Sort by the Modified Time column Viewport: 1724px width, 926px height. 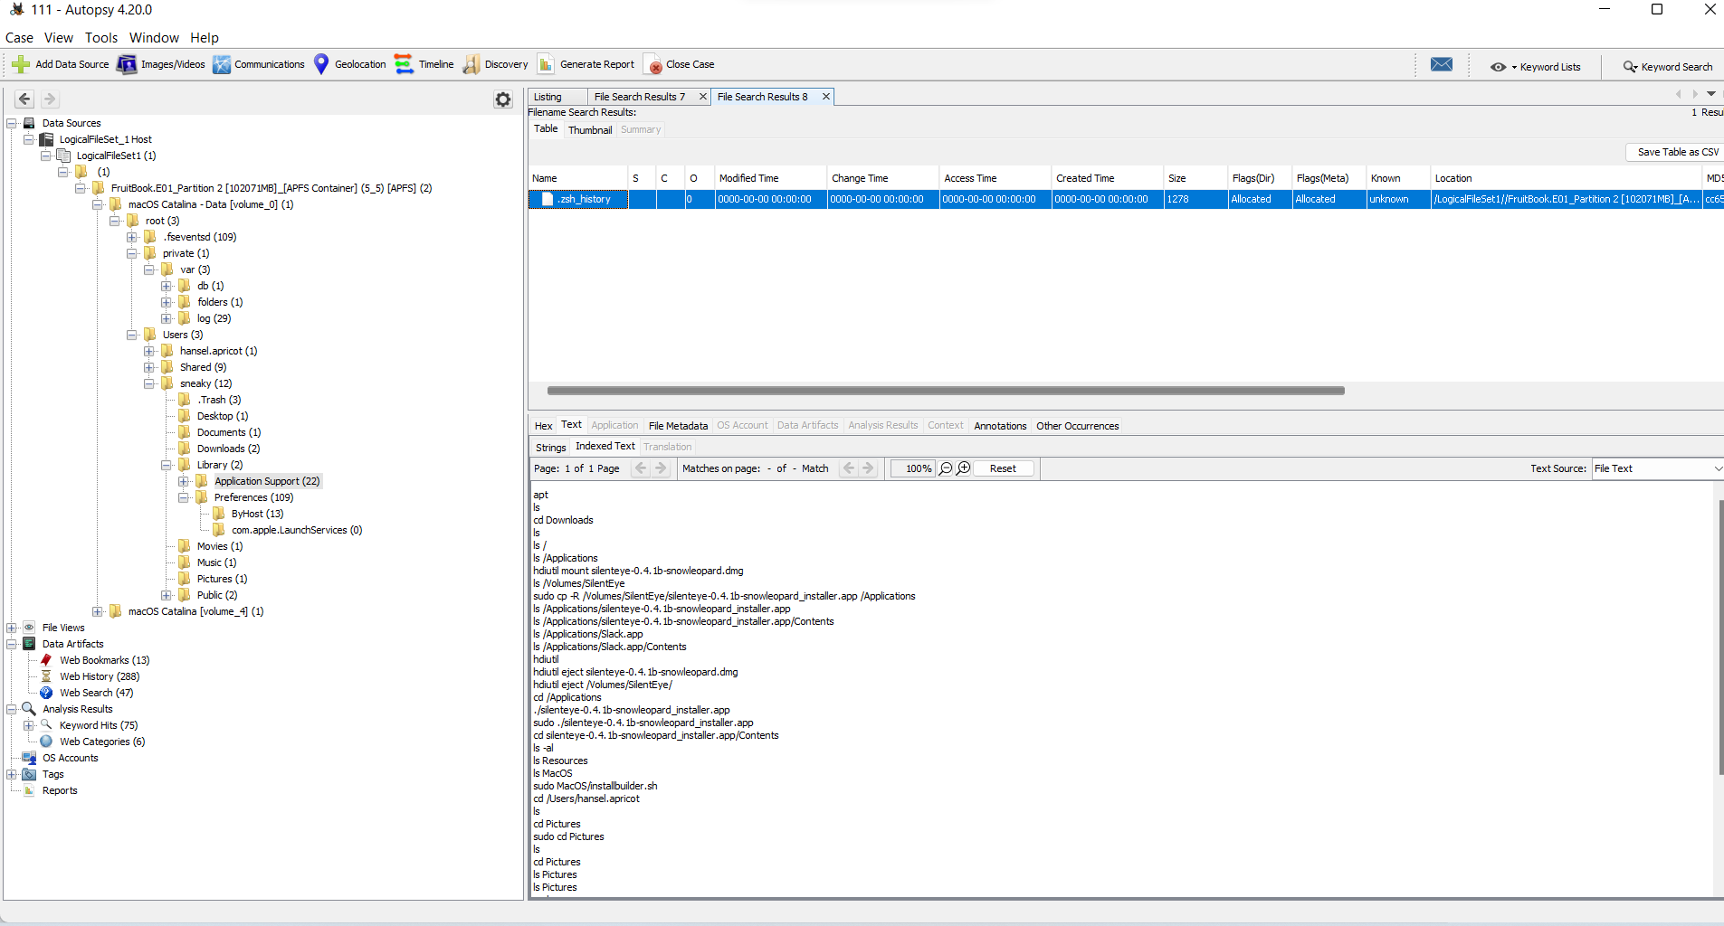pos(770,178)
